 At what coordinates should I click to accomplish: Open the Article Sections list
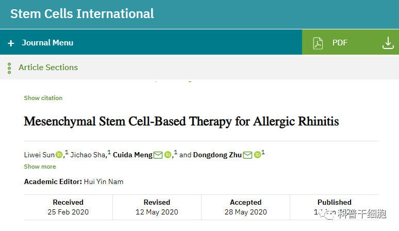[48, 68]
